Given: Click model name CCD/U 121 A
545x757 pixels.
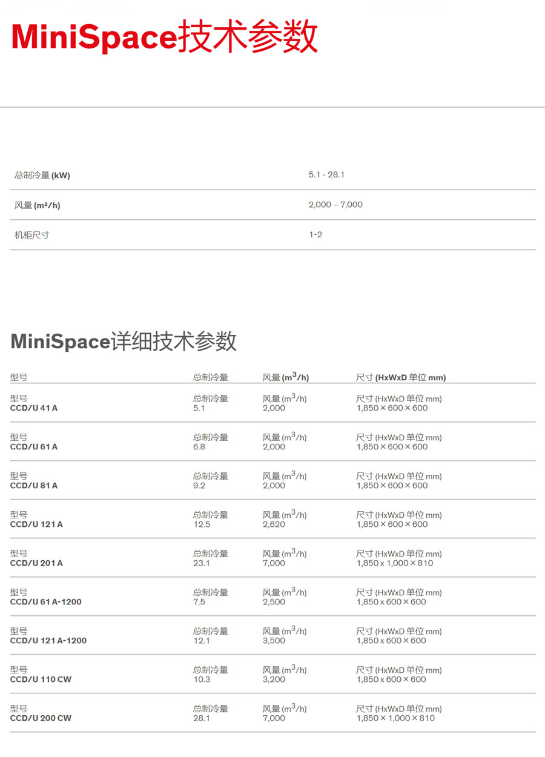Looking at the screenshot, I should pyautogui.click(x=36, y=524).
